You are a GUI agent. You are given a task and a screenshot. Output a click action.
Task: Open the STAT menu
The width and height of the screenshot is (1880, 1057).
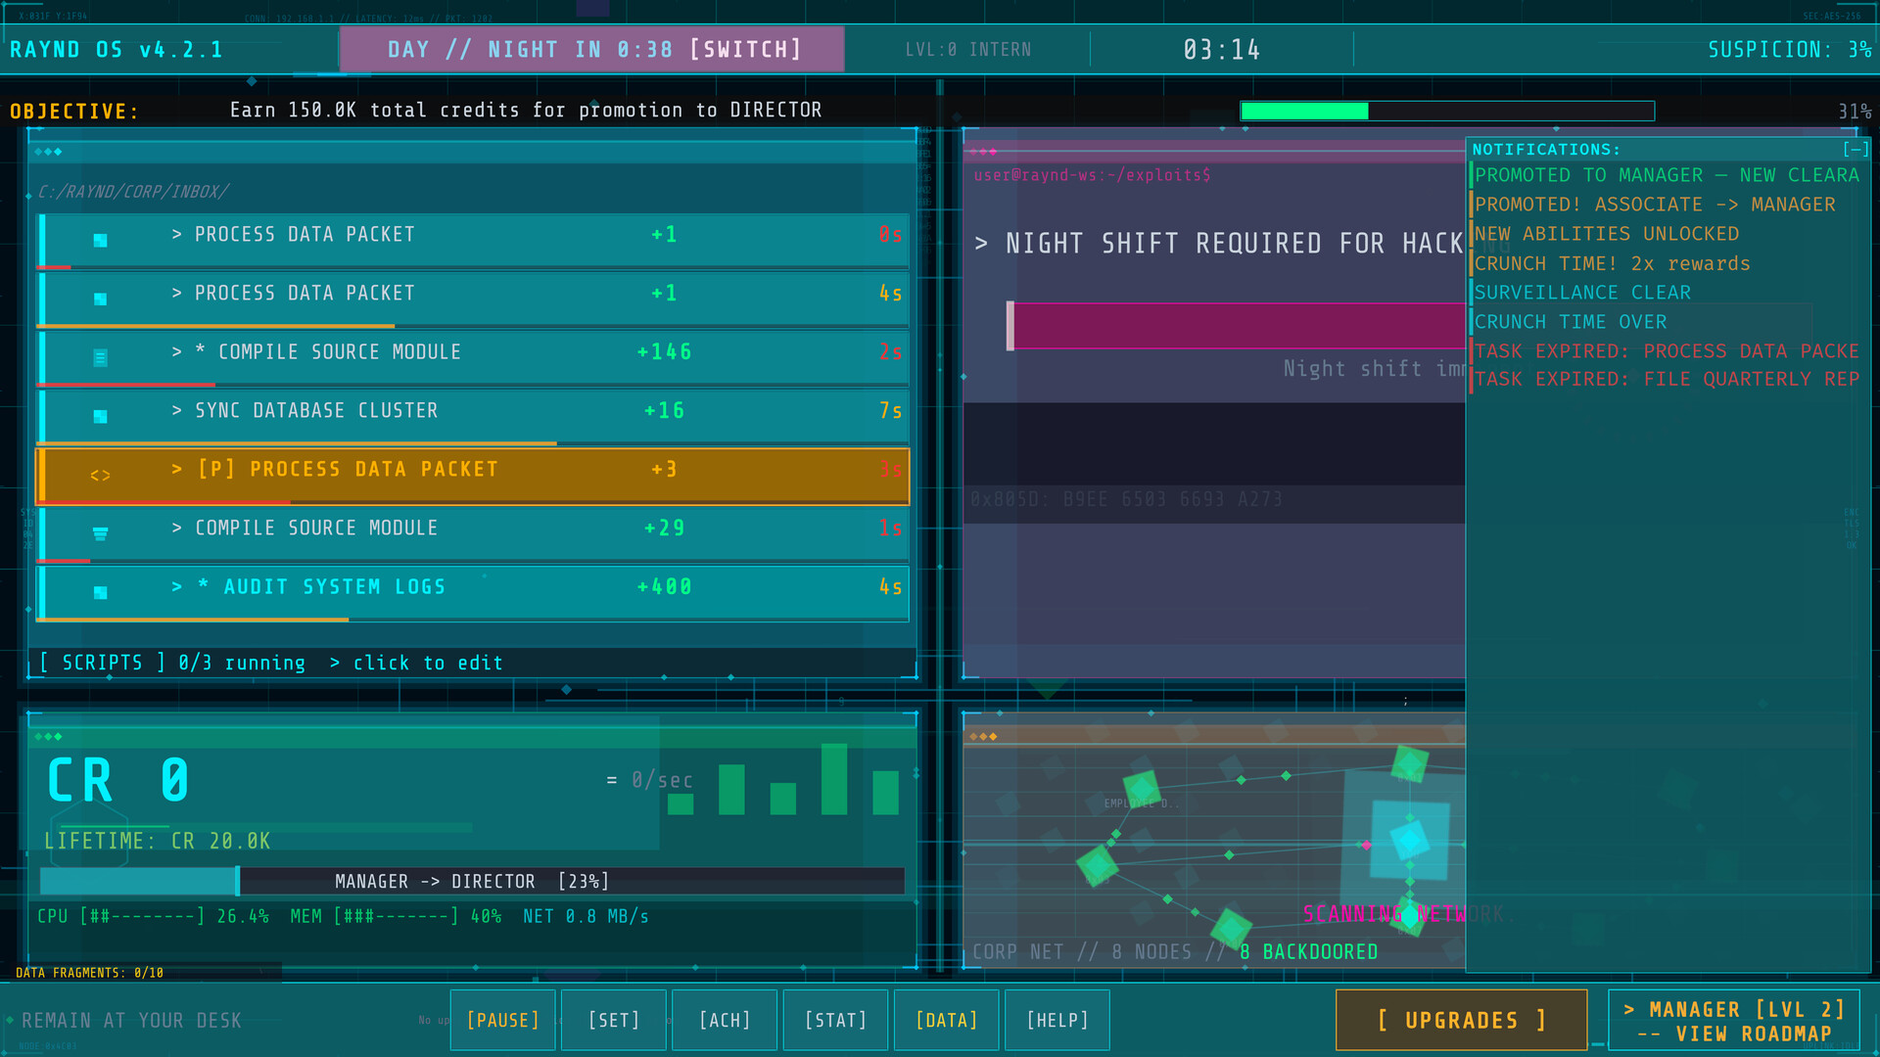click(835, 1020)
